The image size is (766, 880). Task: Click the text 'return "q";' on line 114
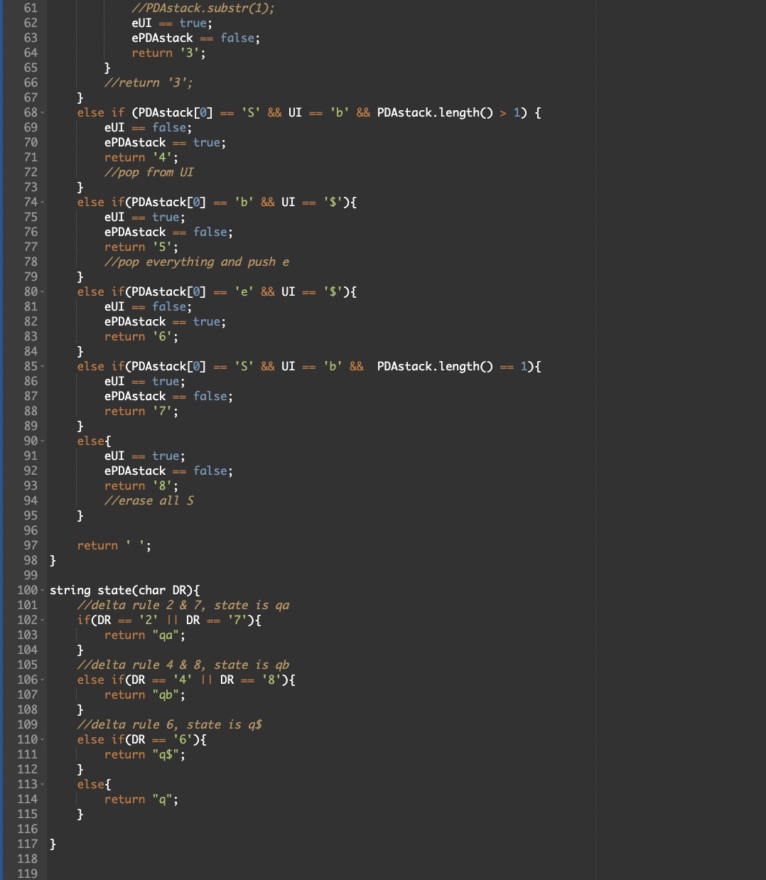point(141,799)
